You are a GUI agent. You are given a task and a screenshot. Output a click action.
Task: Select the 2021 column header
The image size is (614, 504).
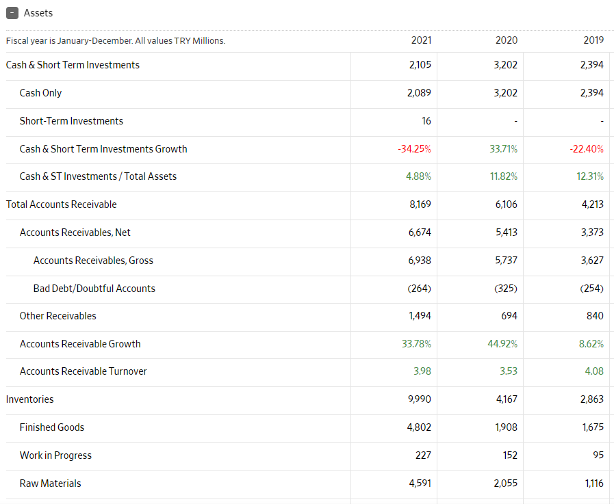click(x=422, y=40)
